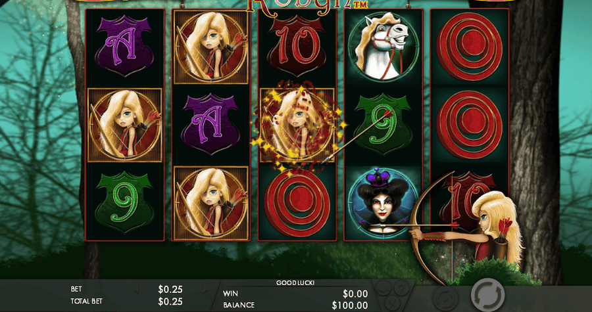Screen dimensions: 592x312
Task: Click the $100.00 balance amount
Action: tap(350, 305)
